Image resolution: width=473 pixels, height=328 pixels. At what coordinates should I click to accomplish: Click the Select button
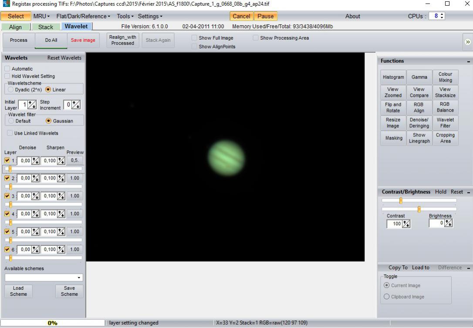tap(16, 16)
